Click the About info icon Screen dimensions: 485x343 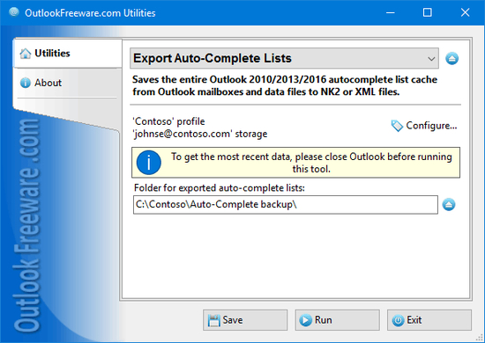26,83
